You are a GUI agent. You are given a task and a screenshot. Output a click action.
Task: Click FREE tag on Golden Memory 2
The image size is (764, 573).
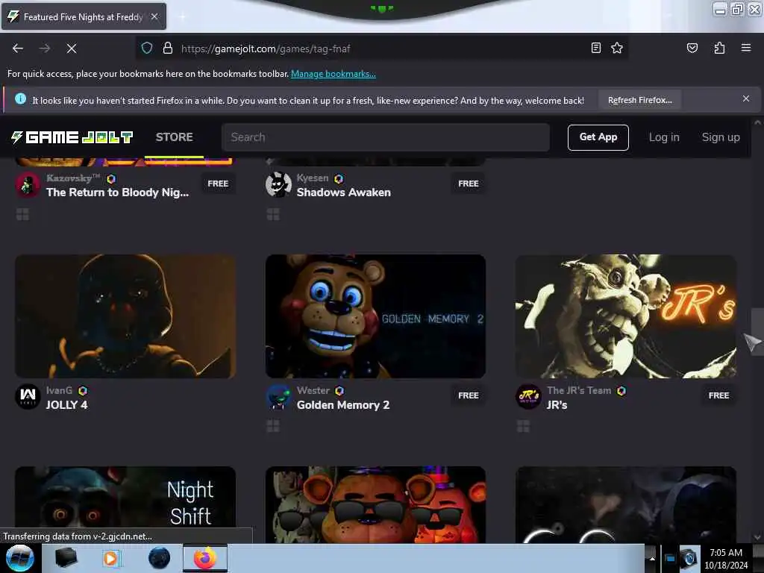pos(469,395)
